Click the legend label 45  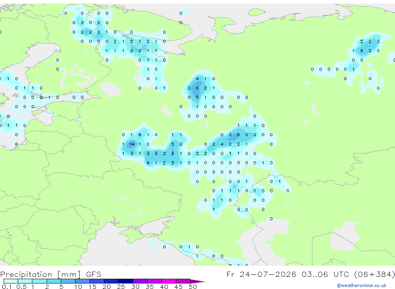click(179, 287)
